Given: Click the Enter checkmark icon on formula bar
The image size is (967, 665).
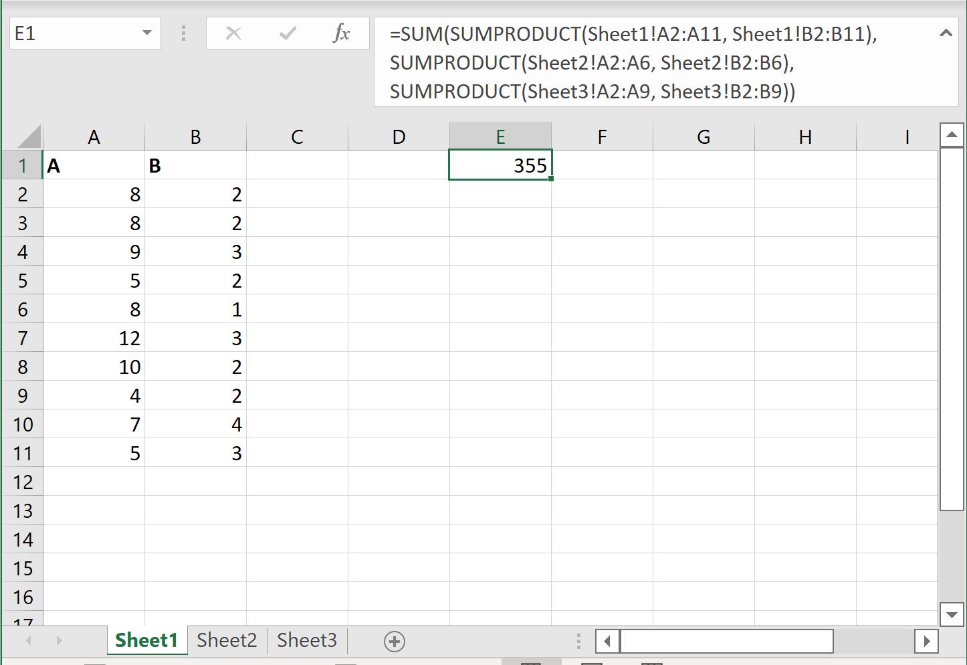Looking at the screenshot, I should pyautogui.click(x=288, y=33).
